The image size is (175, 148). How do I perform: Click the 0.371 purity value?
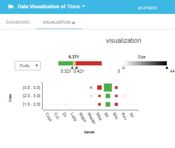(x=74, y=57)
